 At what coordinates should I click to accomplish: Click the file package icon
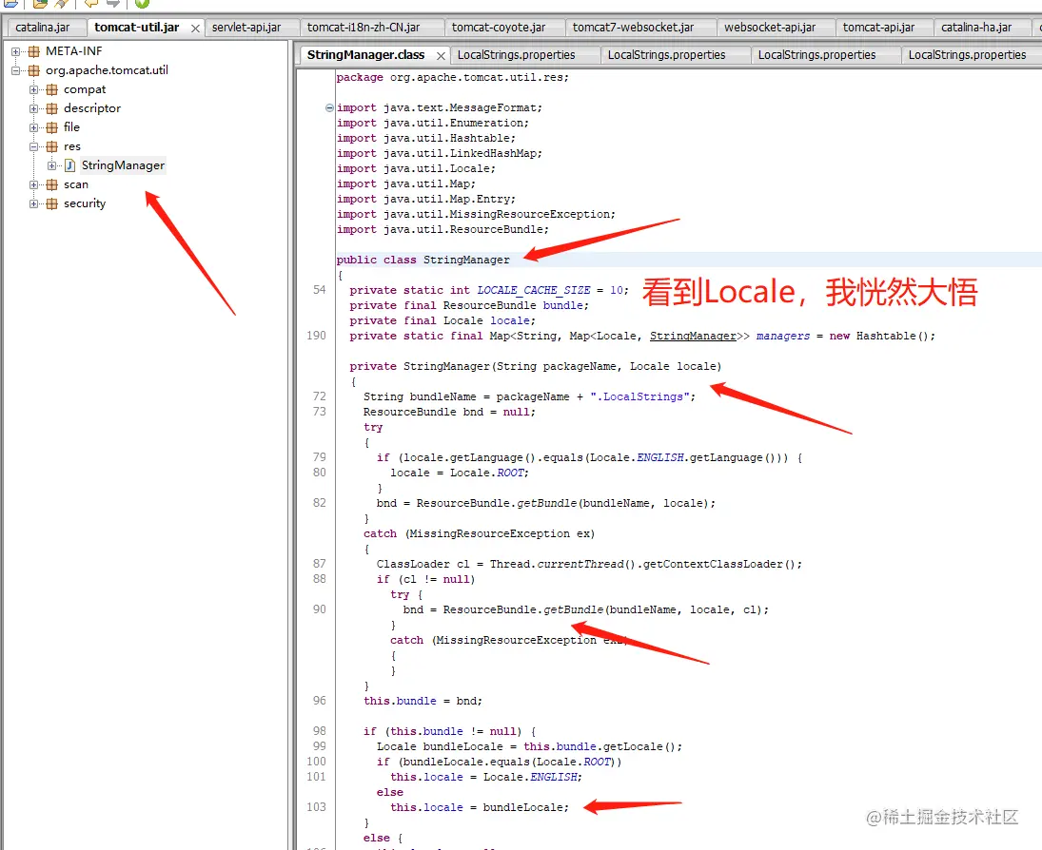(x=51, y=127)
